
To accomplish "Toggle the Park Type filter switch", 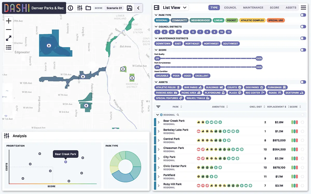I will point(303,15).
